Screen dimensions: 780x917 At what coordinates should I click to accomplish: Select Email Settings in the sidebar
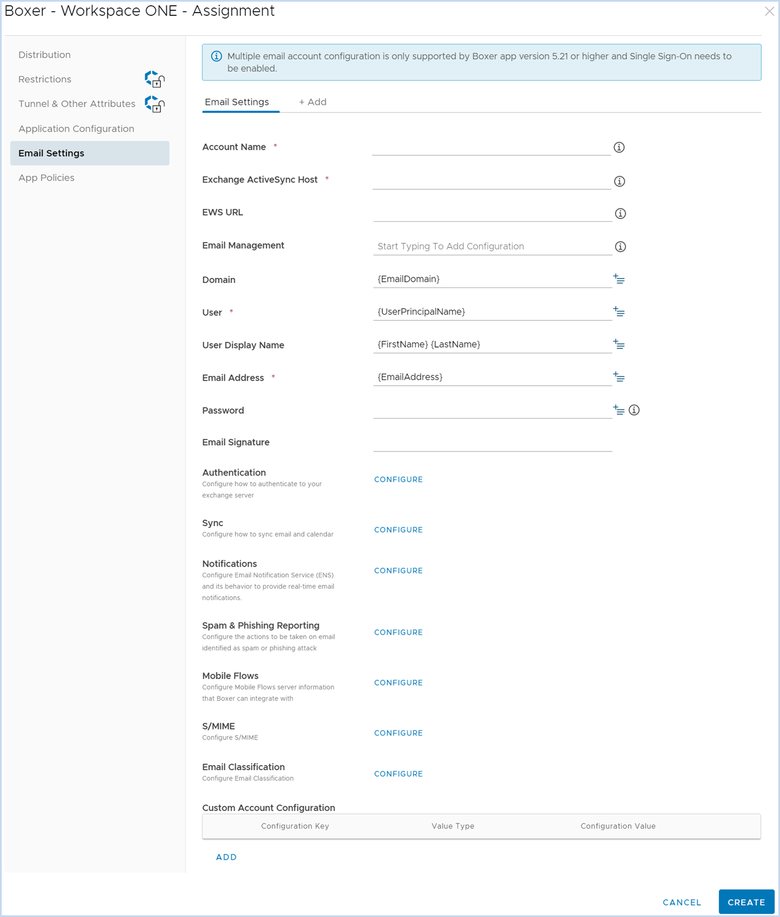(x=90, y=153)
